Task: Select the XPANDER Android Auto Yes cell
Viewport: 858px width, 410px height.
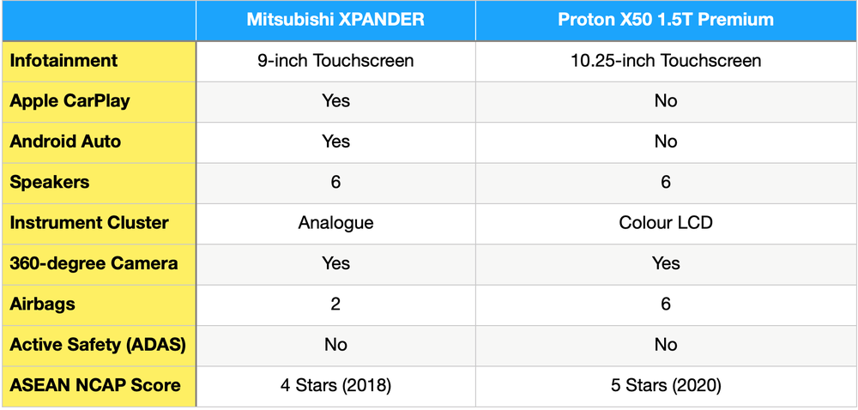Action: coord(335,142)
